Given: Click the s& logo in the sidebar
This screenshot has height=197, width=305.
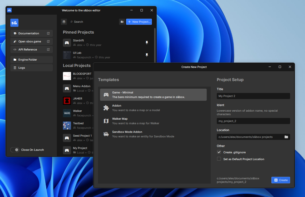Looking at the screenshot, I should click(x=14, y=23).
